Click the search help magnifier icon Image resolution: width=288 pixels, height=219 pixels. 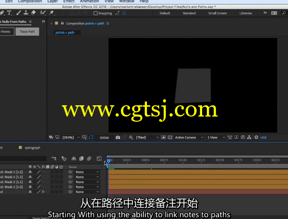click(x=284, y=13)
